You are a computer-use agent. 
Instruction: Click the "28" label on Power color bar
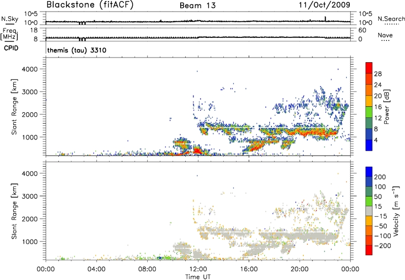point(378,74)
